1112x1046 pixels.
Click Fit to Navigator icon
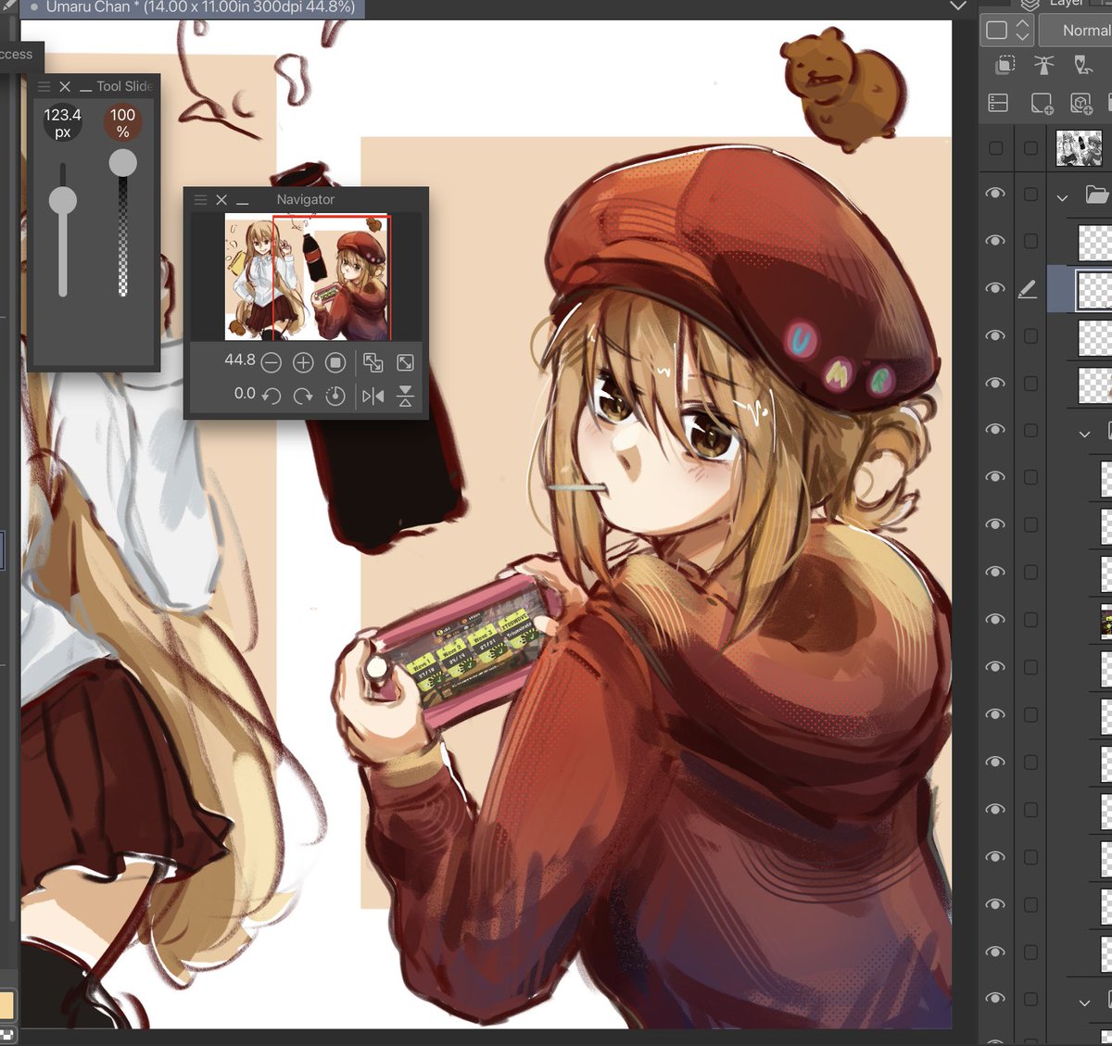pyautogui.click(x=373, y=363)
